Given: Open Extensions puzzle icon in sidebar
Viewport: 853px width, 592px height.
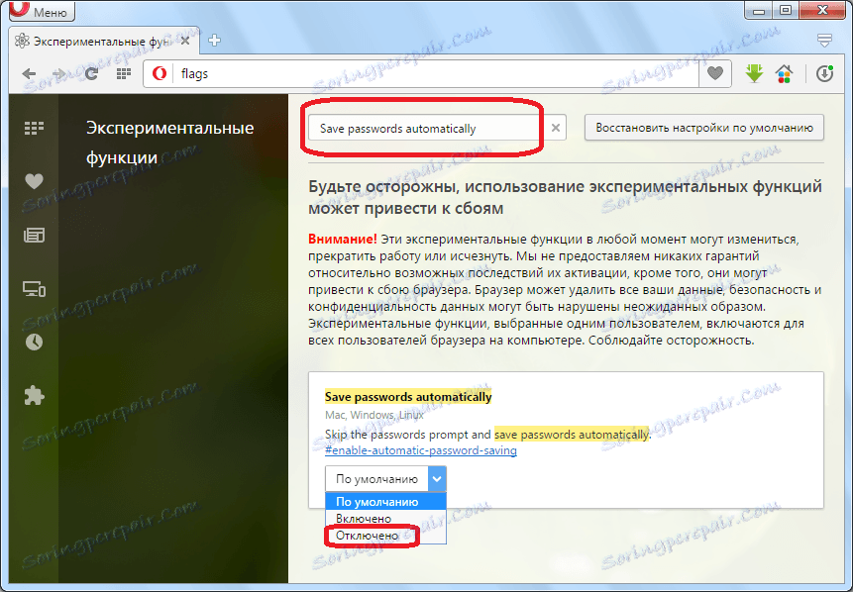Looking at the screenshot, I should pyautogui.click(x=34, y=396).
